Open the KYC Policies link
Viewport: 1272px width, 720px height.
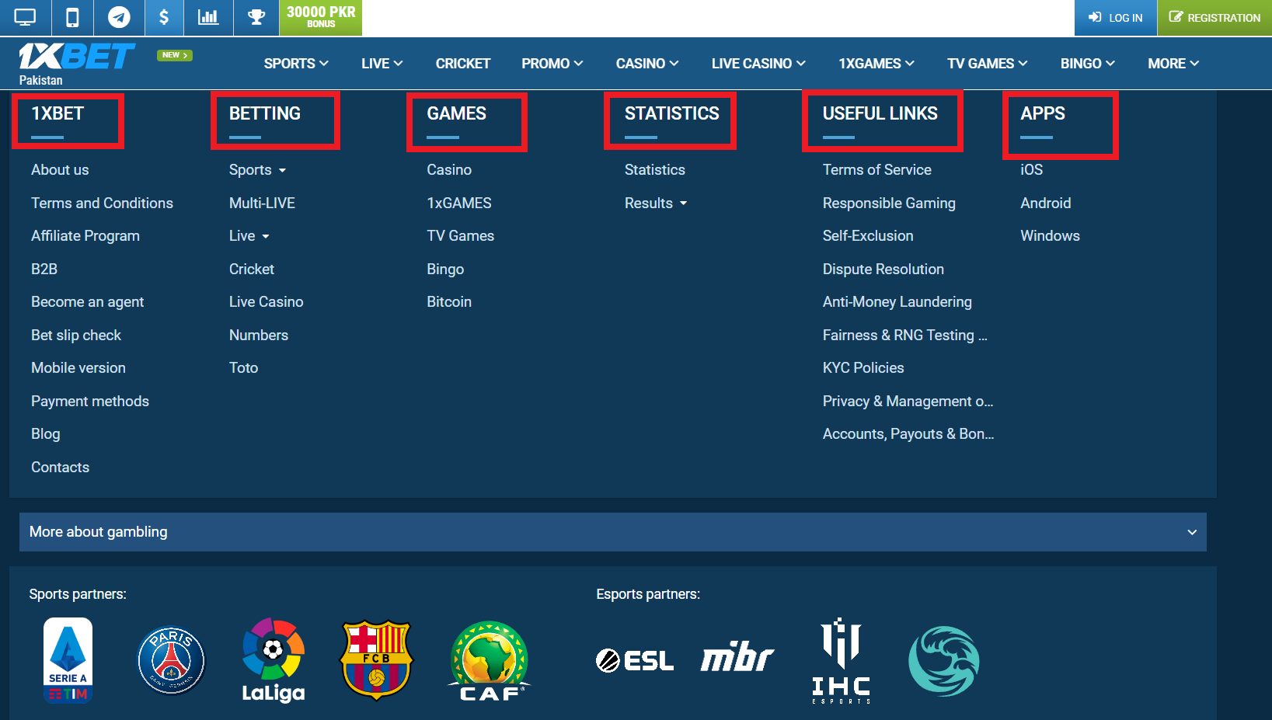(863, 368)
